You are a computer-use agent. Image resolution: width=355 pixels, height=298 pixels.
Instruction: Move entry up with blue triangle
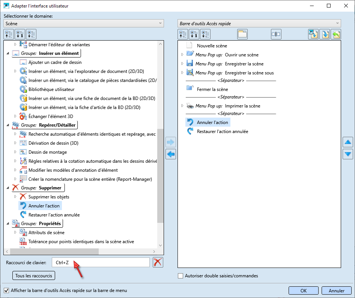click(348, 142)
